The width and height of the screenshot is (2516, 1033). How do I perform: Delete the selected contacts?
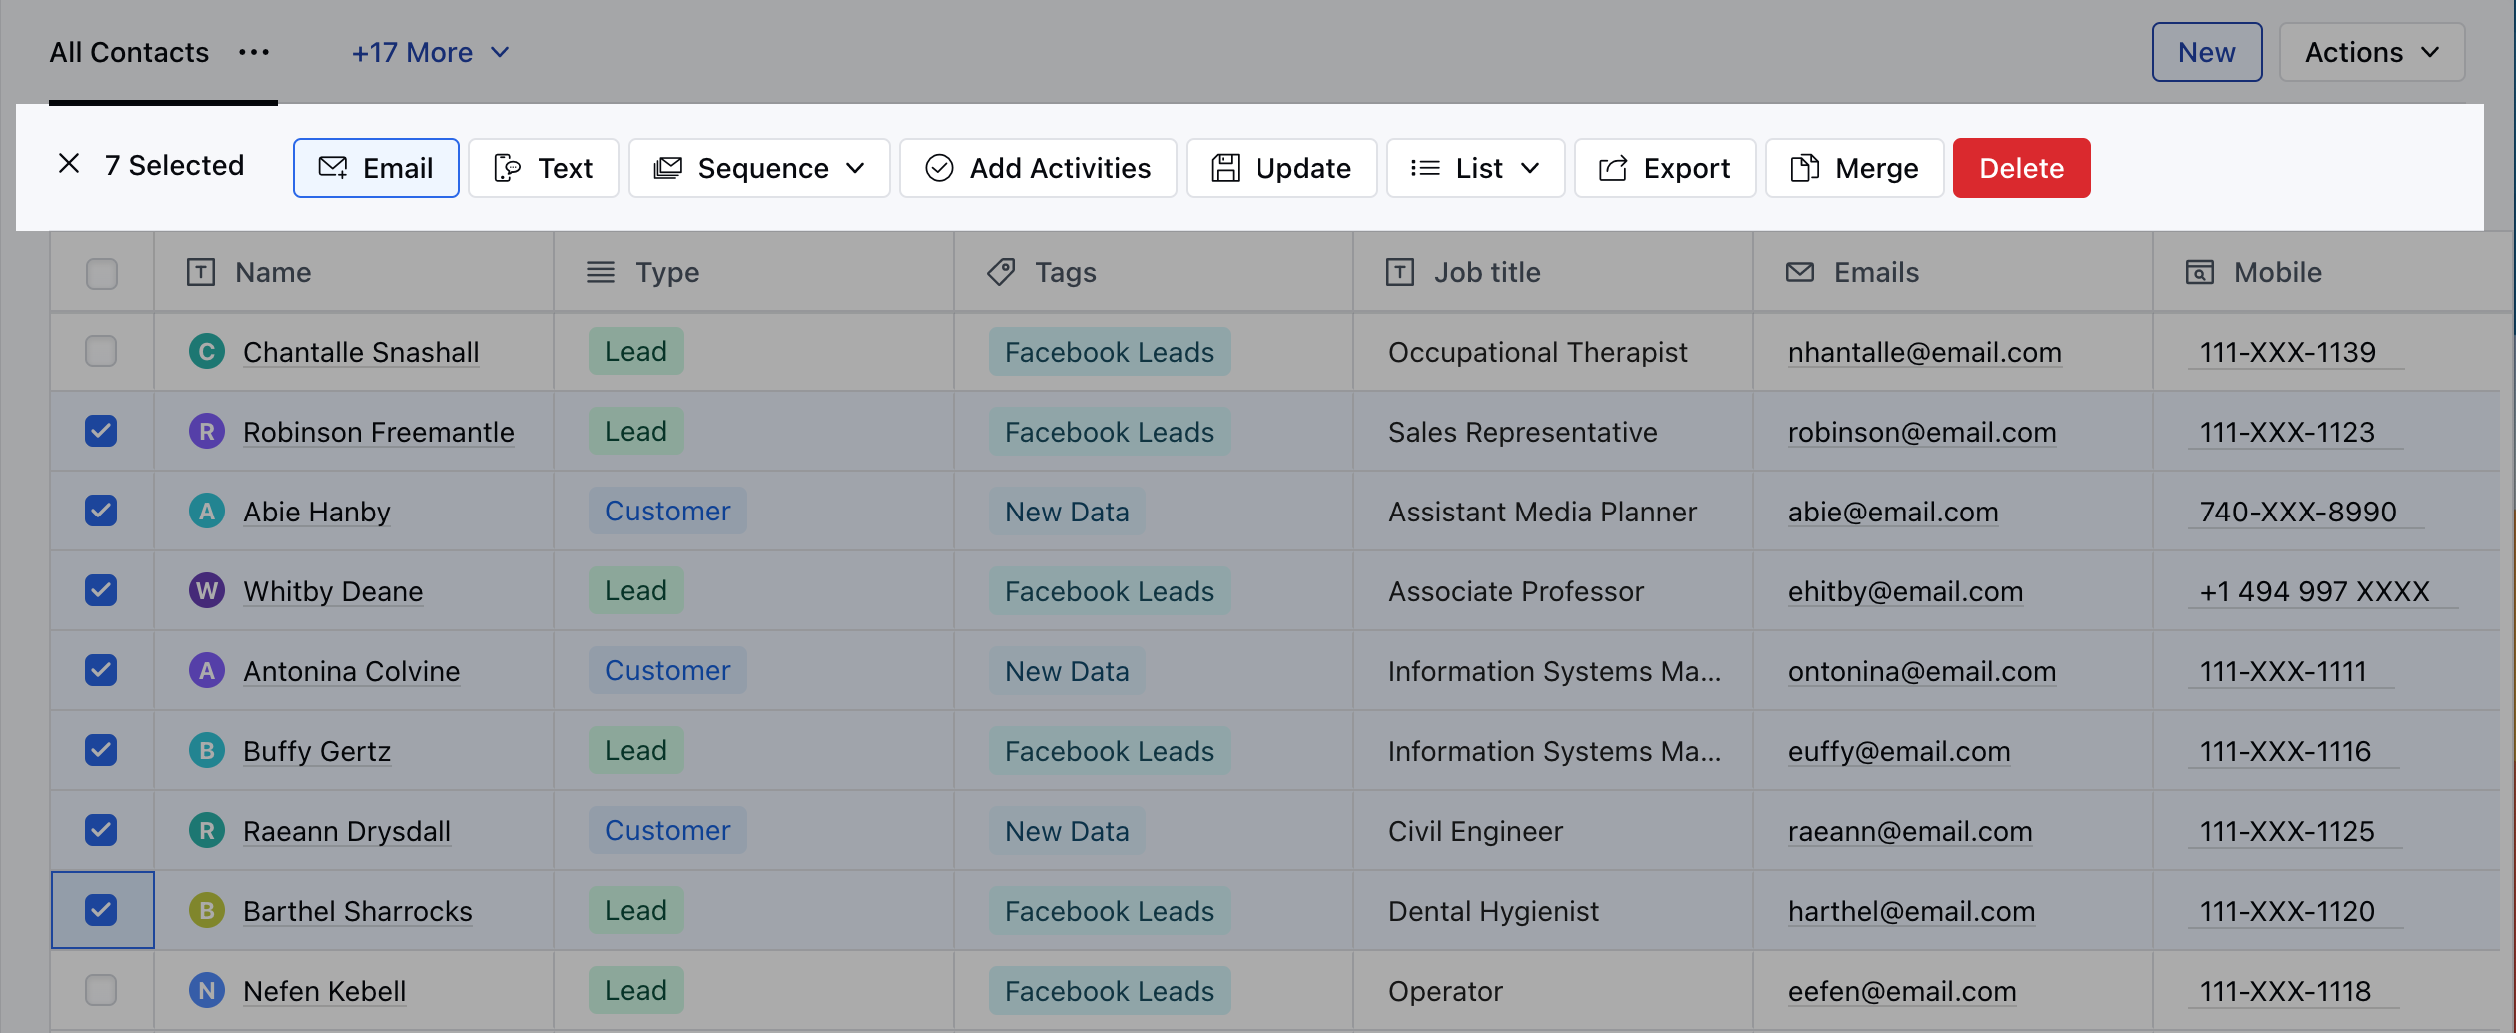[x=2020, y=167]
